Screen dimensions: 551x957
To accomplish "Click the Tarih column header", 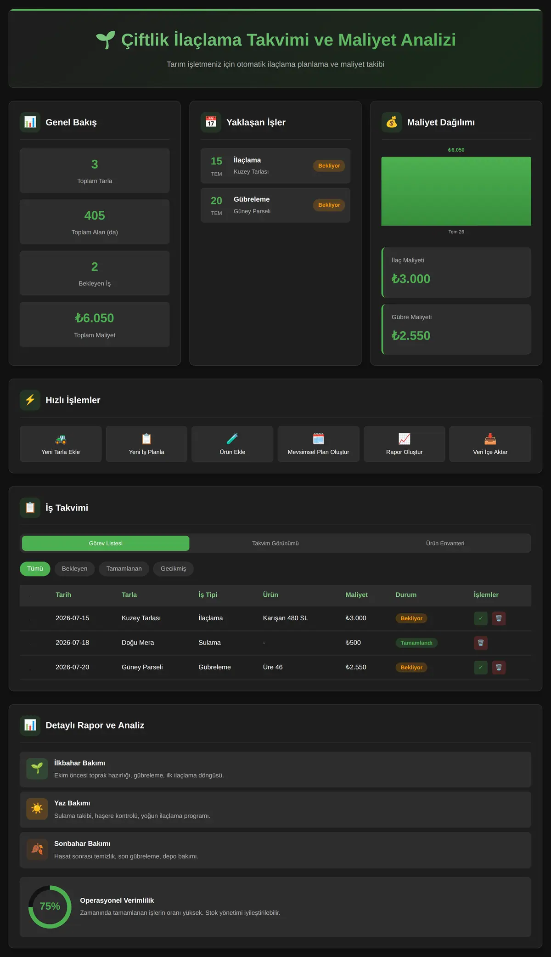I will pos(63,595).
